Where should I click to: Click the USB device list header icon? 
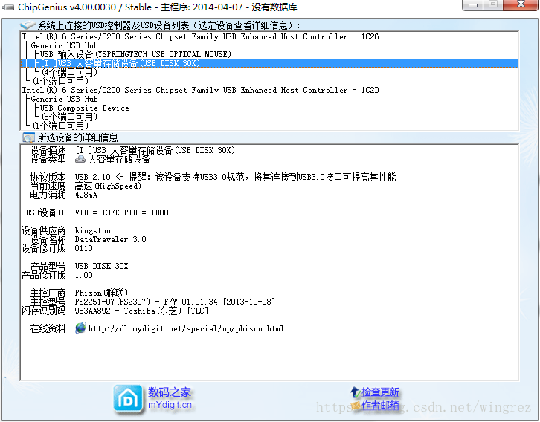pyautogui.click(x=28, y=25)
